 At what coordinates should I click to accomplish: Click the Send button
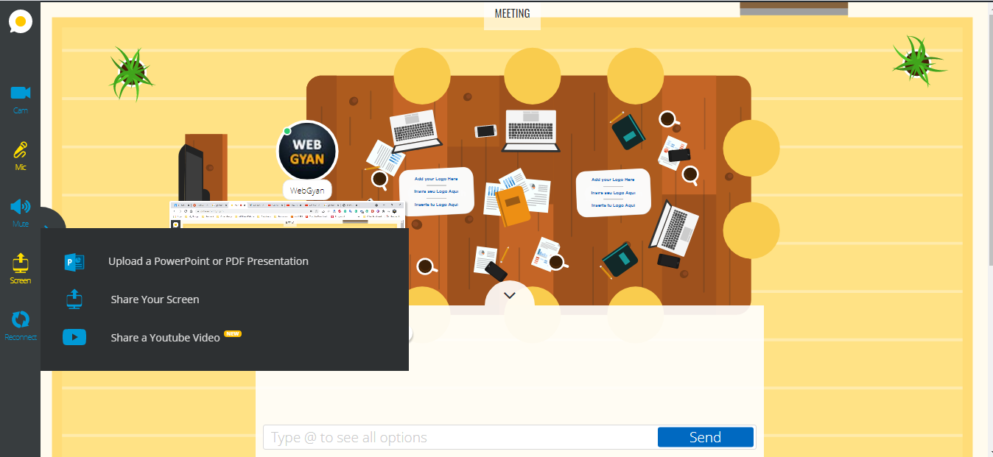(x=705, y=437)
